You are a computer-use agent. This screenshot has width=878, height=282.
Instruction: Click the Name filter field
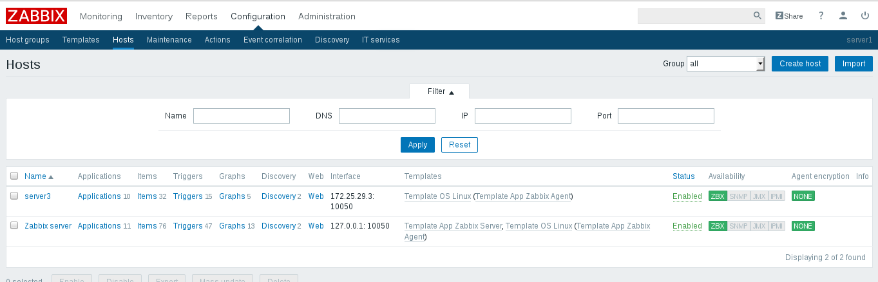tap(242, 116)
